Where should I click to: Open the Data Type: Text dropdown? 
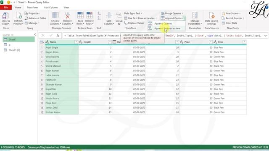(133, 13)
